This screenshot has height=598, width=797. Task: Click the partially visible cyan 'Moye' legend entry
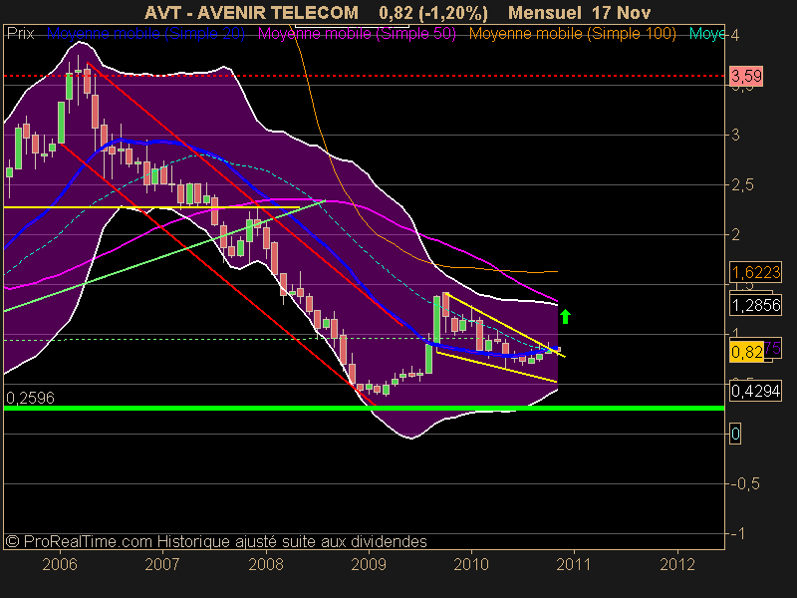707,34
